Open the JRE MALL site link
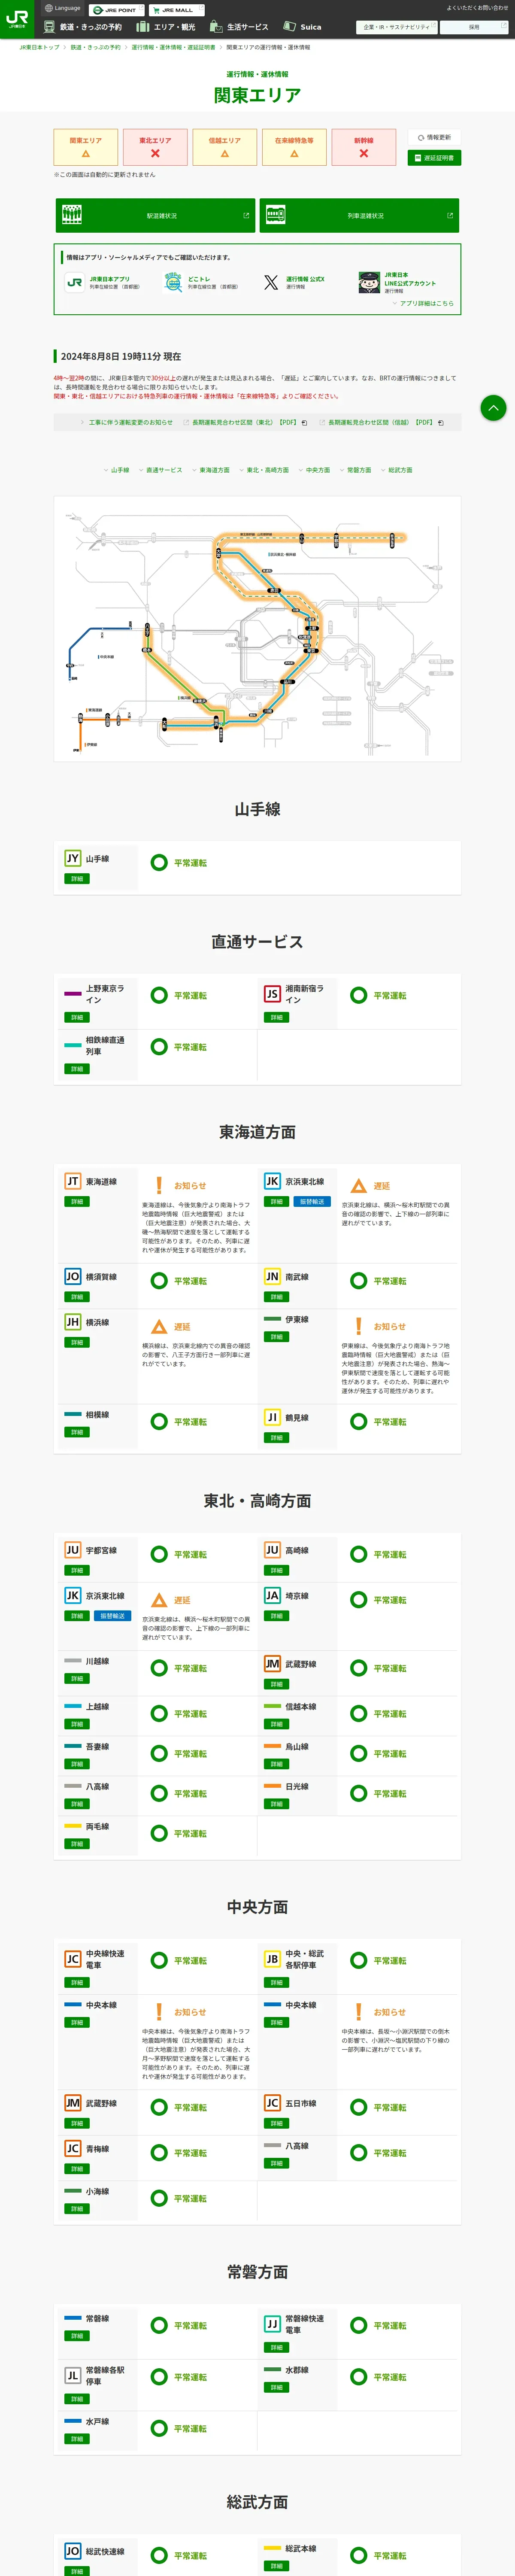This screenshot has height=2576, width=515. point(176,10)
